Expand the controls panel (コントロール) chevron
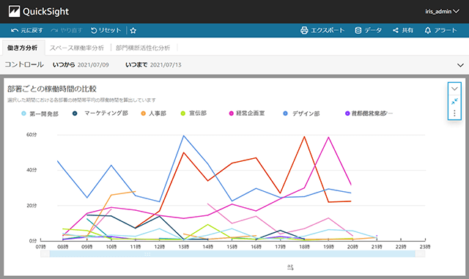This screenshot has width=469, height=279. pos(460,65)
